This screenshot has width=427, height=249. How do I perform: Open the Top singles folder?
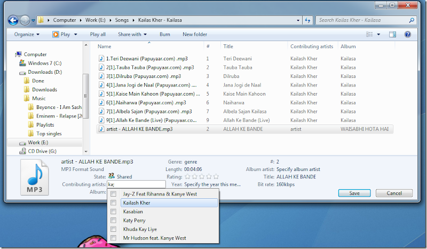coord(49,134)
